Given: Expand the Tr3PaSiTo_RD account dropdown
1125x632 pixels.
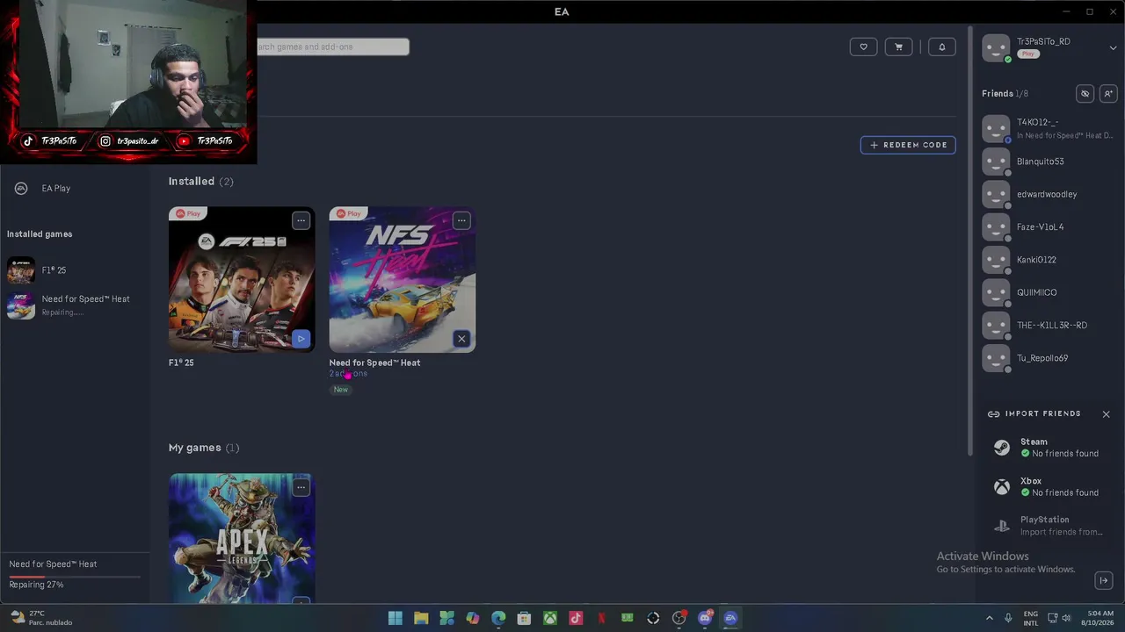Looking at the screenshot, I should pos(1113,47).
